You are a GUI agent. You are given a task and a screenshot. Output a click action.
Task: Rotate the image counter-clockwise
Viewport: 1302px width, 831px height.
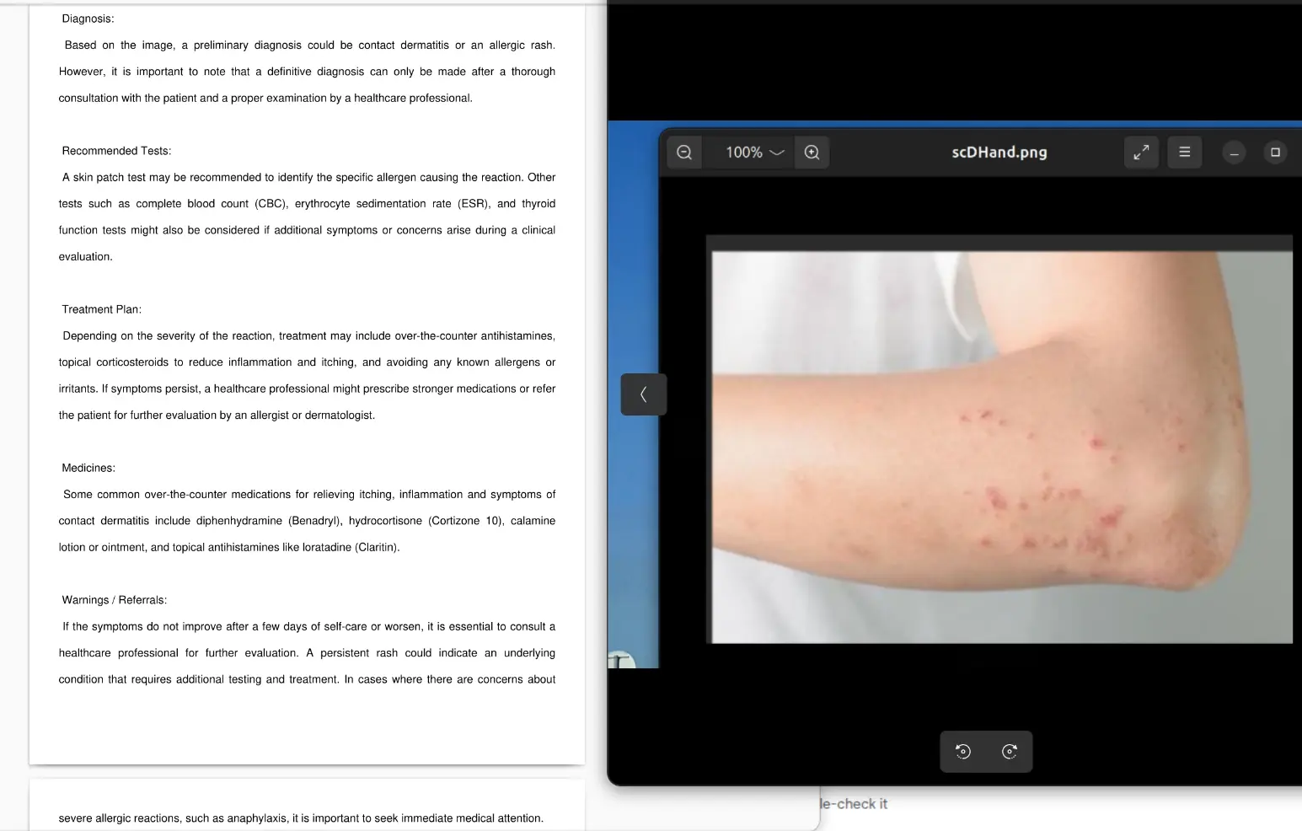point(963,752)
